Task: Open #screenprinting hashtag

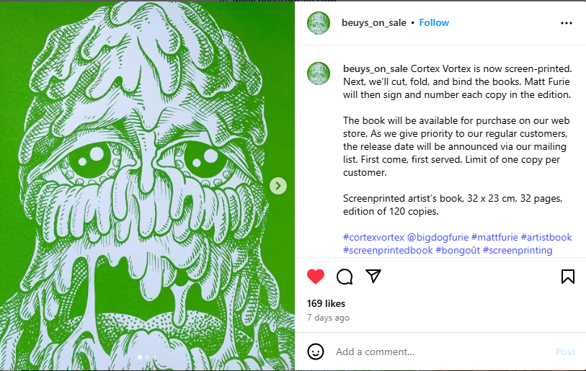Action: (518, 250)
